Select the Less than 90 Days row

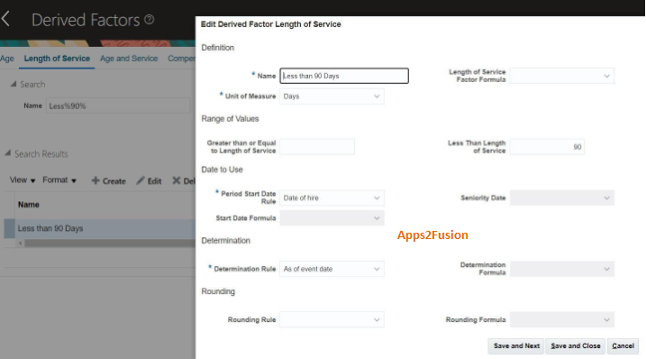coord(100,228)
